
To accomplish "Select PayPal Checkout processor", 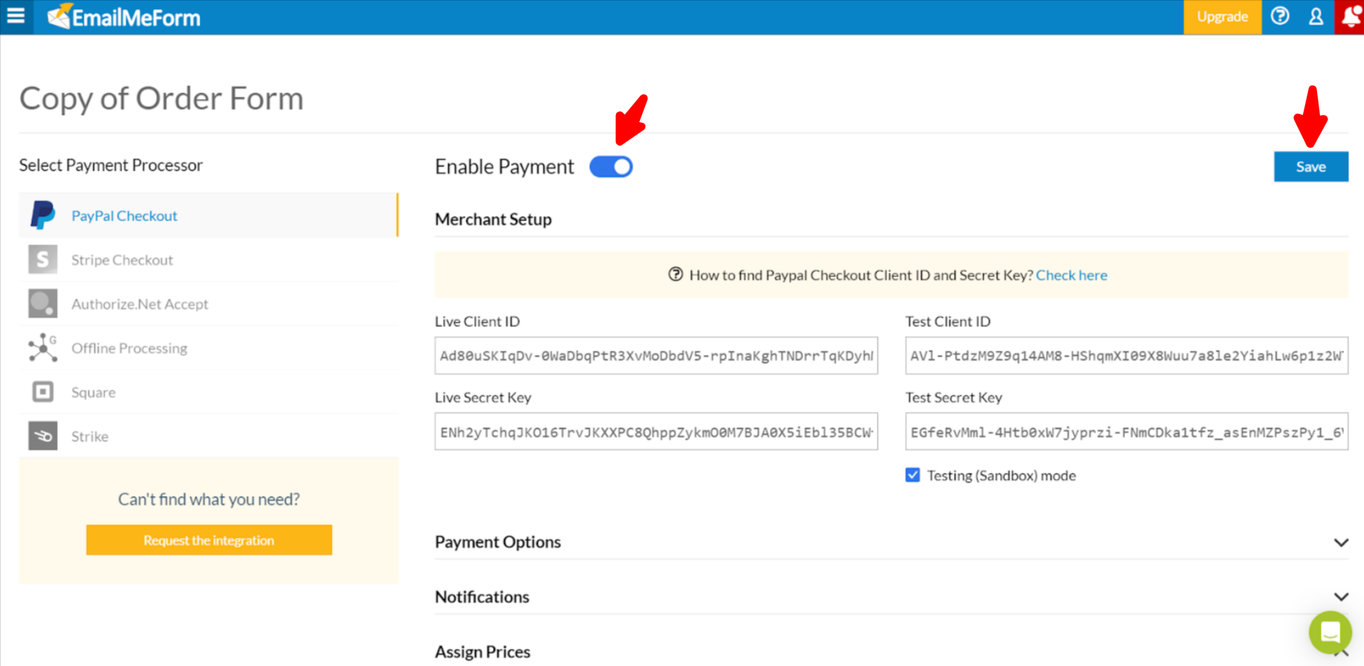I will point(209,215).
